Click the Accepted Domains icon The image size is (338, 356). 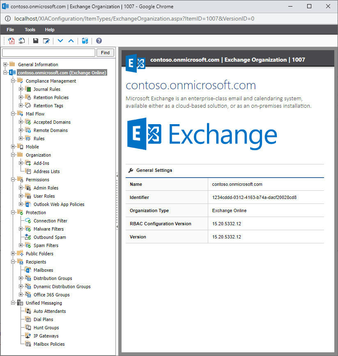click(28, 122)
